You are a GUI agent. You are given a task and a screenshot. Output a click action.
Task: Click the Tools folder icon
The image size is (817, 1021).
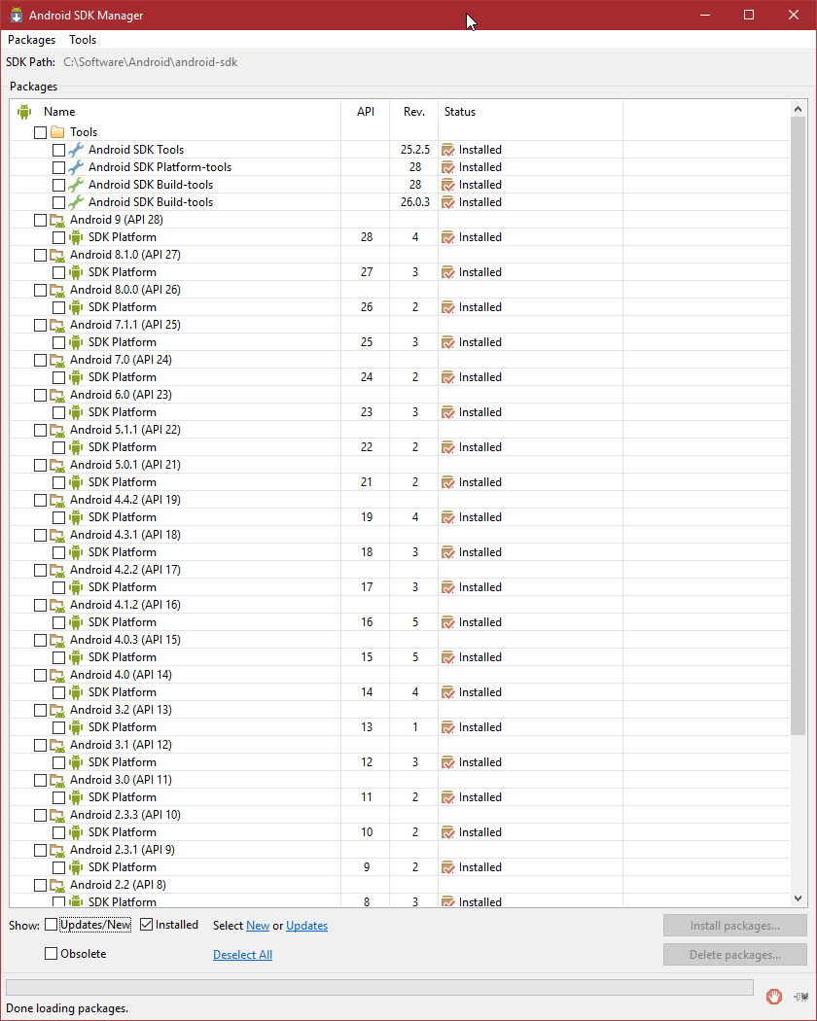tap(57, 131)
